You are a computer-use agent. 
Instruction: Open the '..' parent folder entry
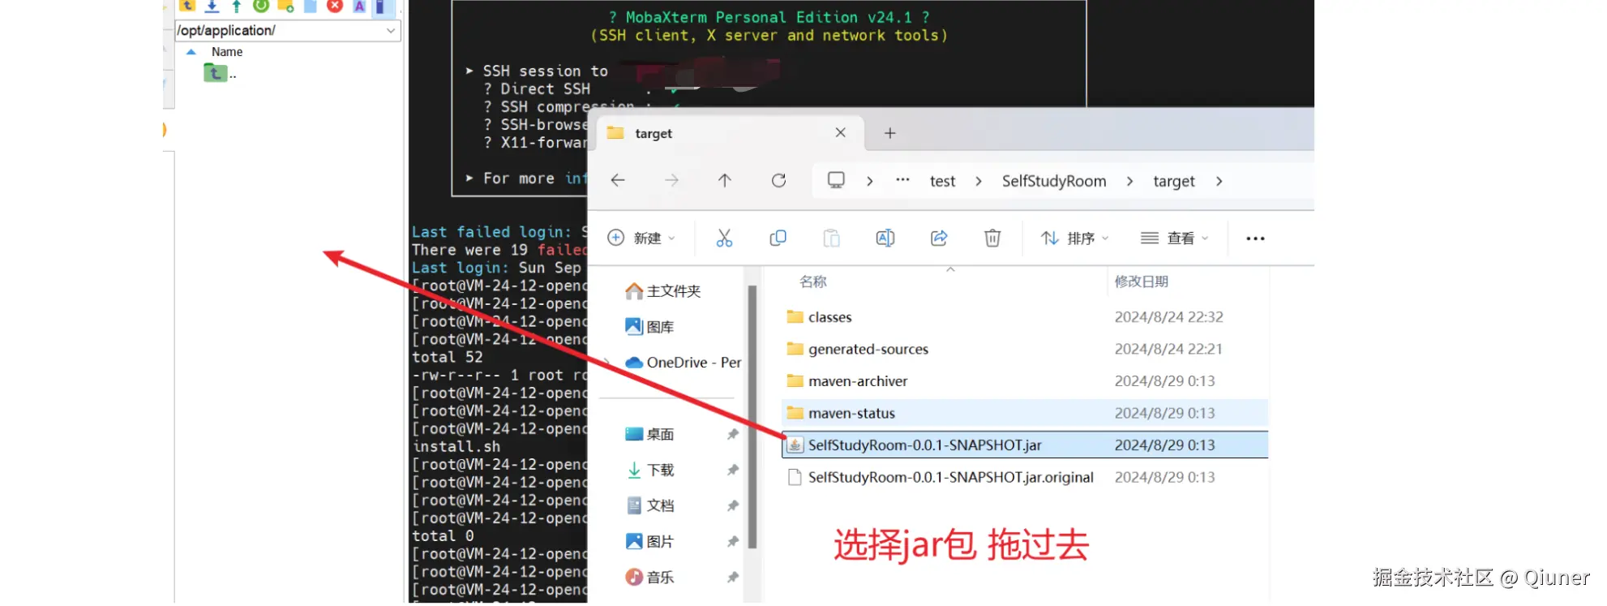pyautogui.click(x=220, y=74)
